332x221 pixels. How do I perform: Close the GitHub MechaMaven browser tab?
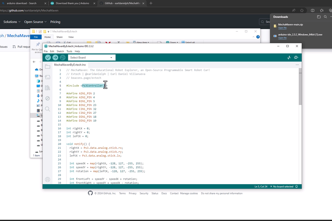(143, 3)
